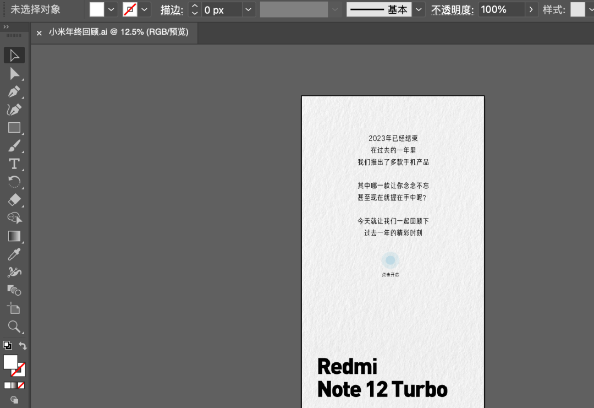The image size is (594, 408).
Task: Select the Selection tool arrow
Action: tap(14, 56)
